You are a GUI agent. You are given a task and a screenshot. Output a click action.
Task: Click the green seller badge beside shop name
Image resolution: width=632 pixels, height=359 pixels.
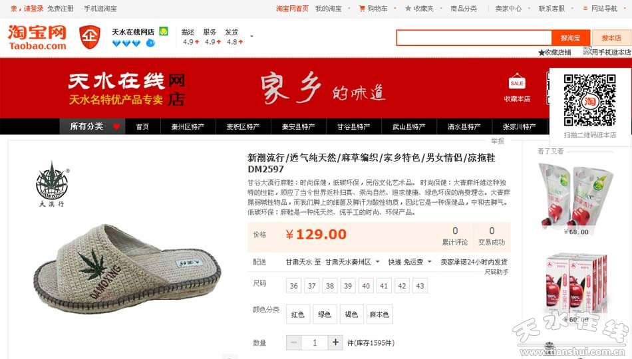[163, 31]
